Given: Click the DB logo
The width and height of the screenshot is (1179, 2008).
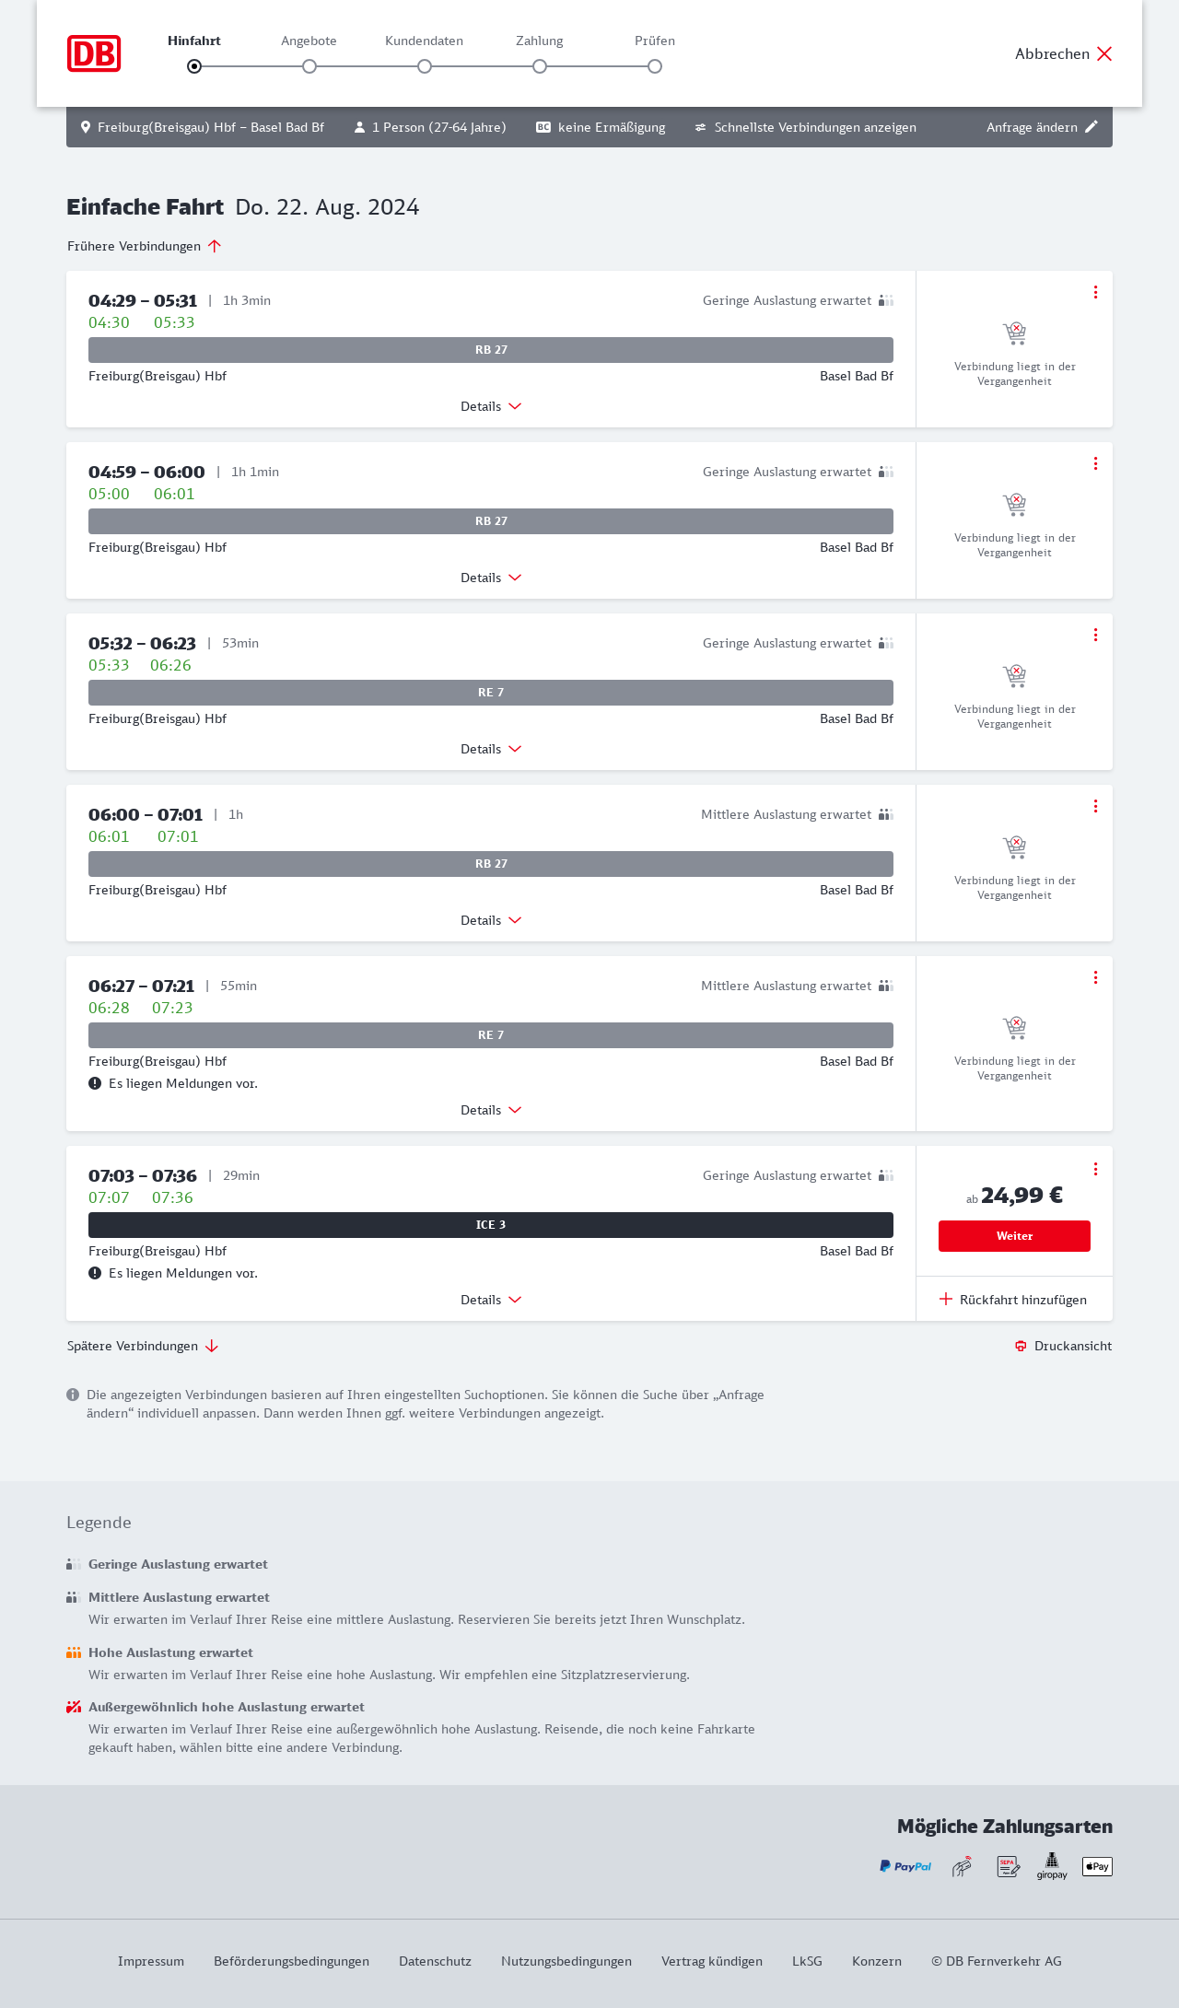Looking at the screenshot, I should coord(94,53).
